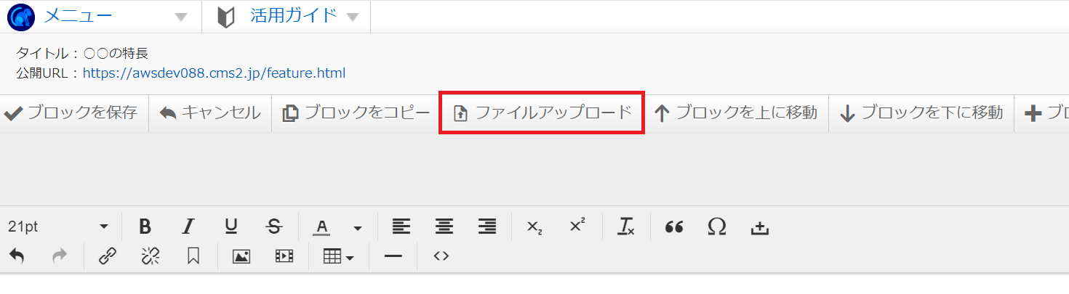Screen dimensions: 1069x294
Task: Open the 21pt font size dropdown
Action: [58, 227]
